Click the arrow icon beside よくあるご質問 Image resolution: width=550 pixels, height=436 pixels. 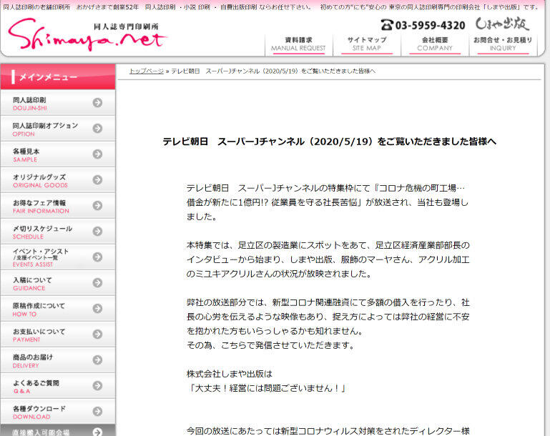coord(97,386)
